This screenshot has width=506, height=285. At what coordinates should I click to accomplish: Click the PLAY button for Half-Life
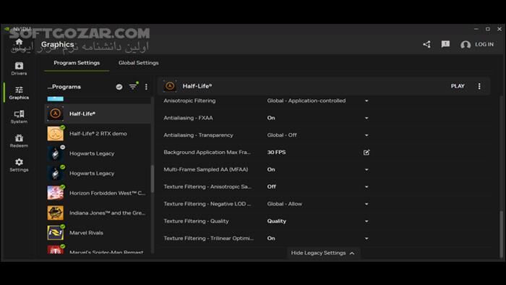click(458, 86)
